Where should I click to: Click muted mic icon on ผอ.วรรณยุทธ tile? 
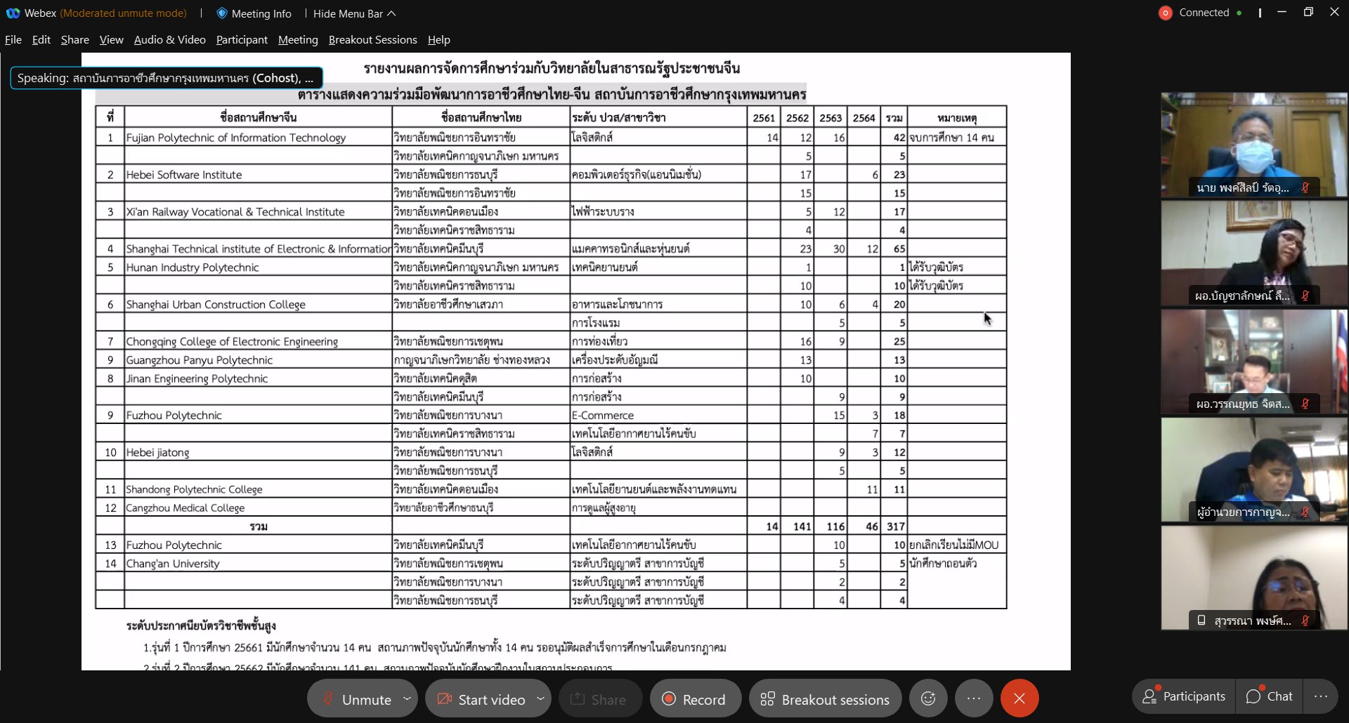click(x=1305, y=404)
